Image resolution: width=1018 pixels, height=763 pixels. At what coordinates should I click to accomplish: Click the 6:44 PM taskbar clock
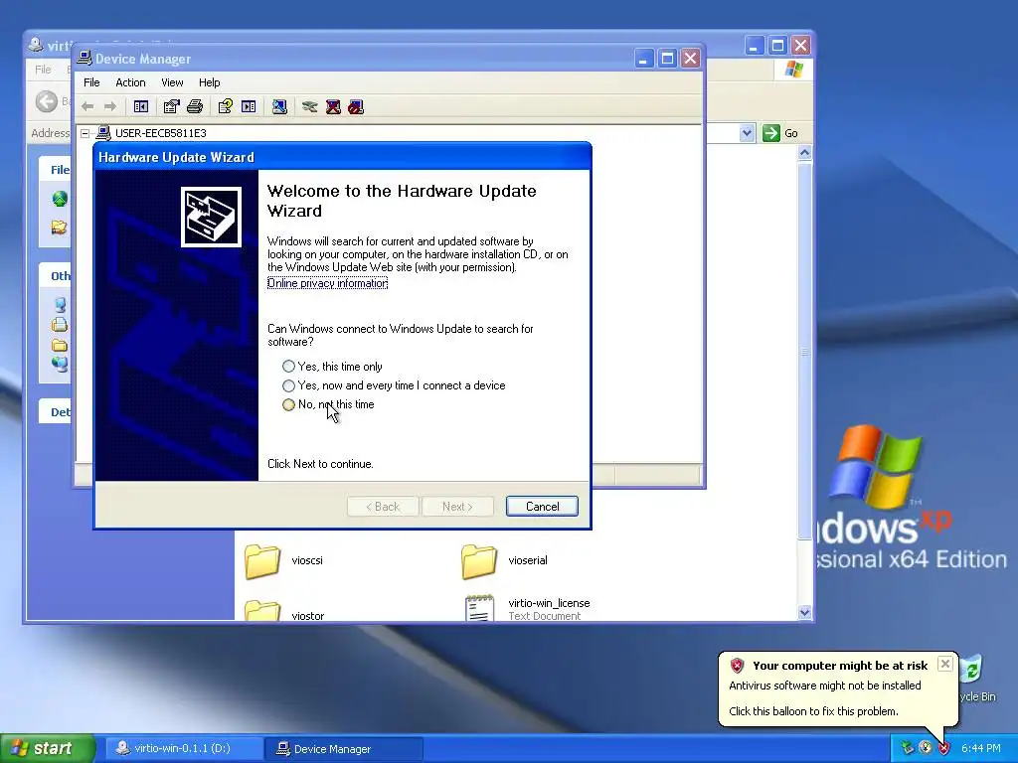point(981,749)
